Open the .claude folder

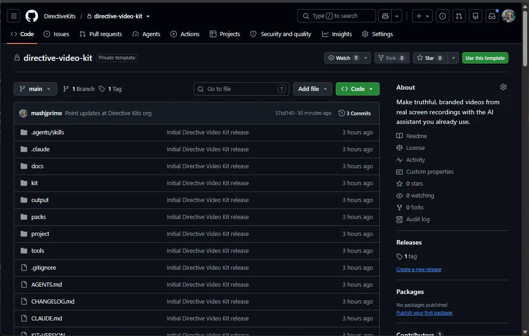coord(40,149)
